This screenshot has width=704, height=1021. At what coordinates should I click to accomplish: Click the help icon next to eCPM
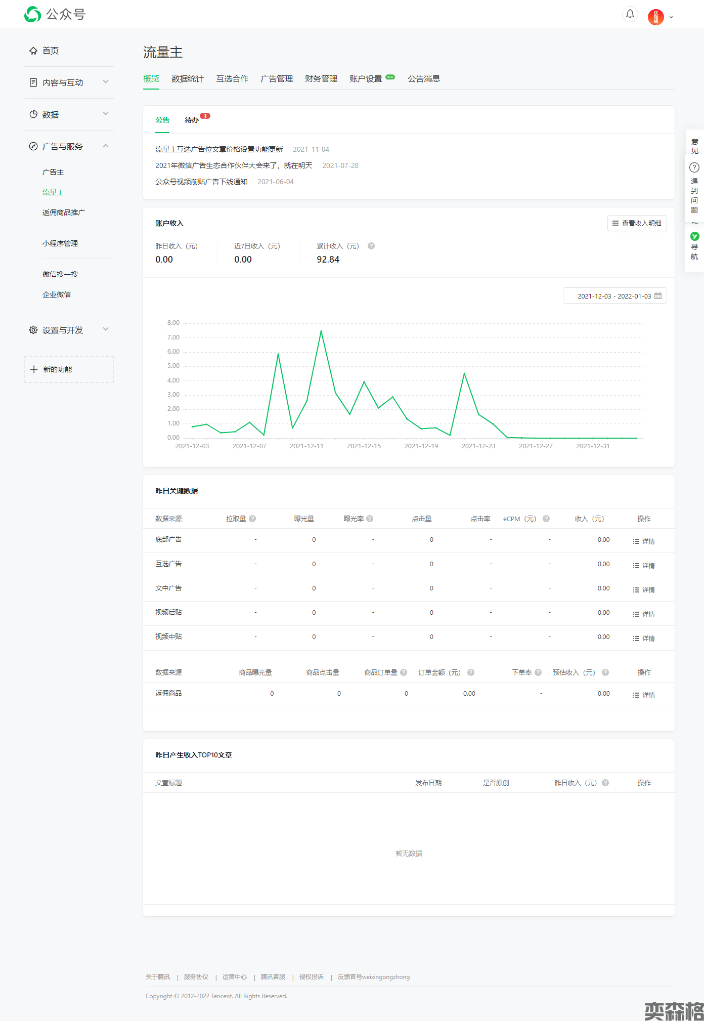tap(546, 519)
